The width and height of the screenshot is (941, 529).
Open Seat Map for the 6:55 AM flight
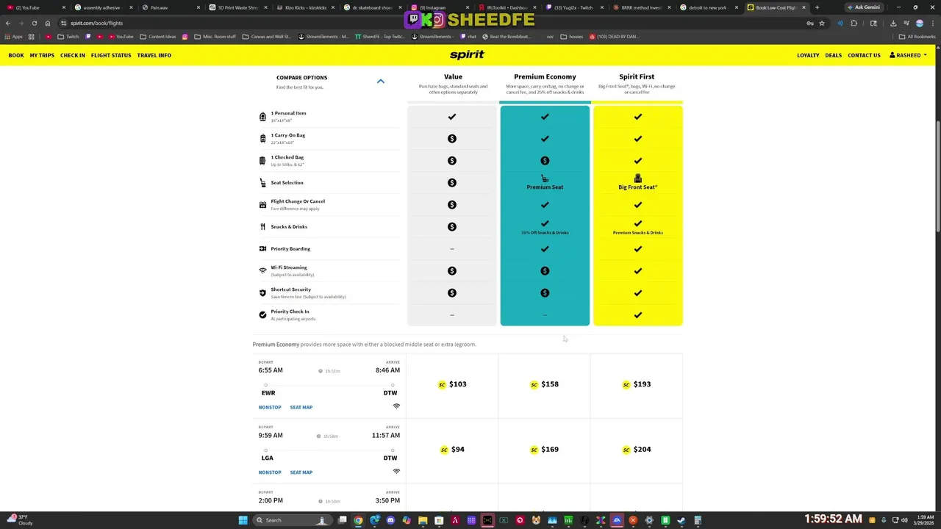click(x=301, y=407)
